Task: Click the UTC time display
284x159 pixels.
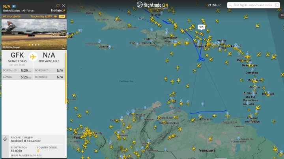Action: [x=214, y=5]
